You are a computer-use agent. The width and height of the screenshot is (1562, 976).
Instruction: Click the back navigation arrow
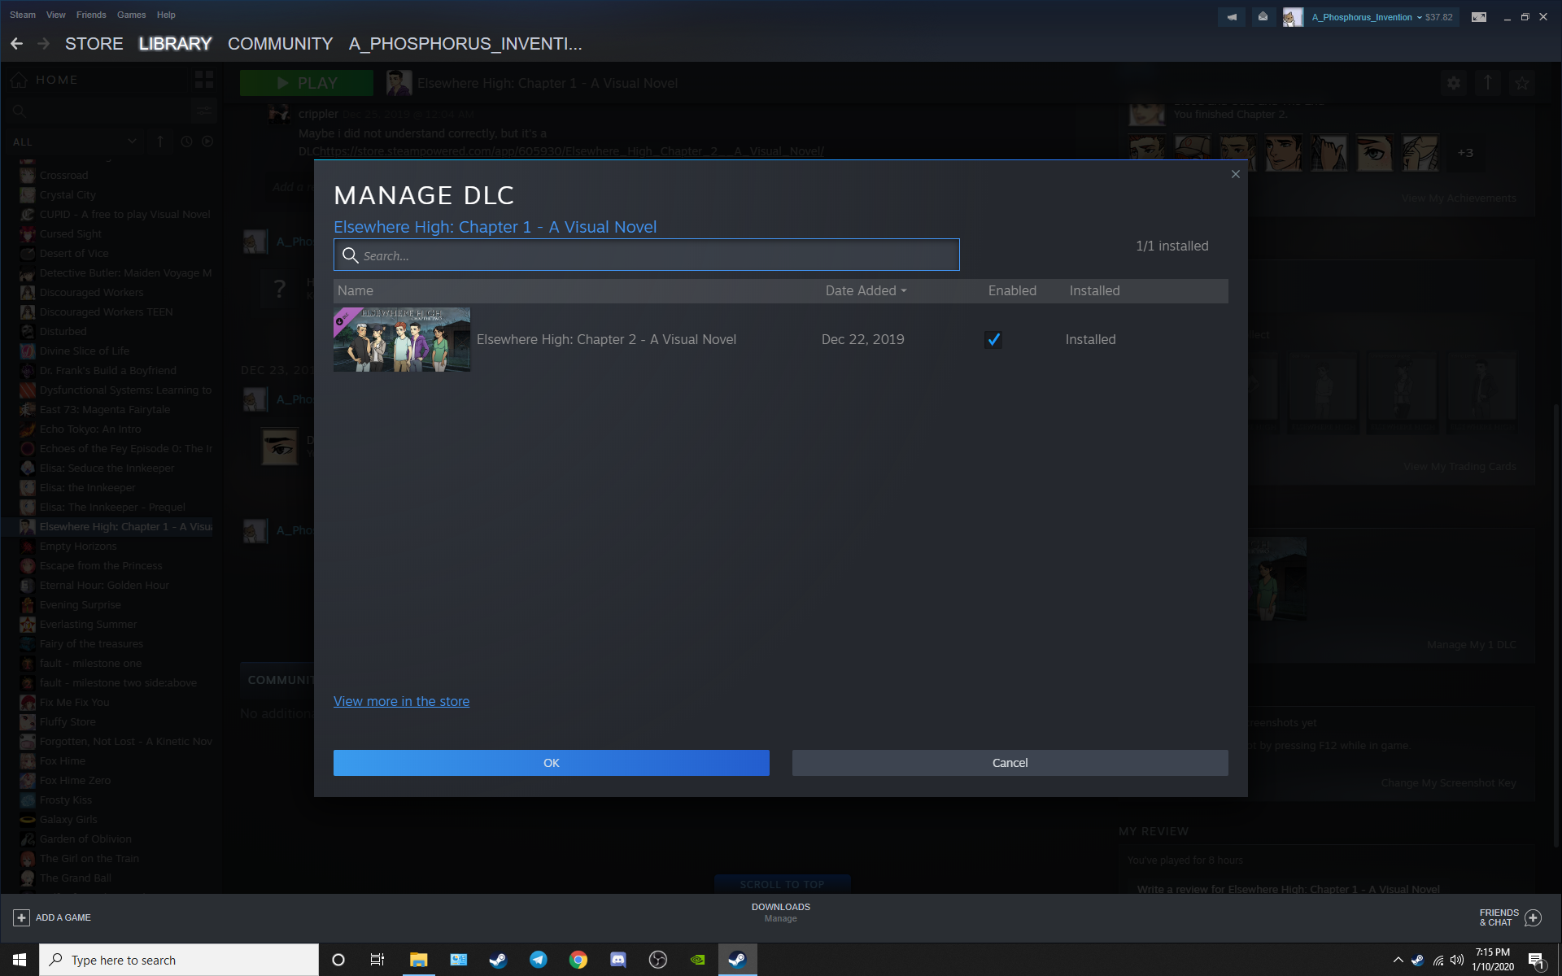pos(16,44)
